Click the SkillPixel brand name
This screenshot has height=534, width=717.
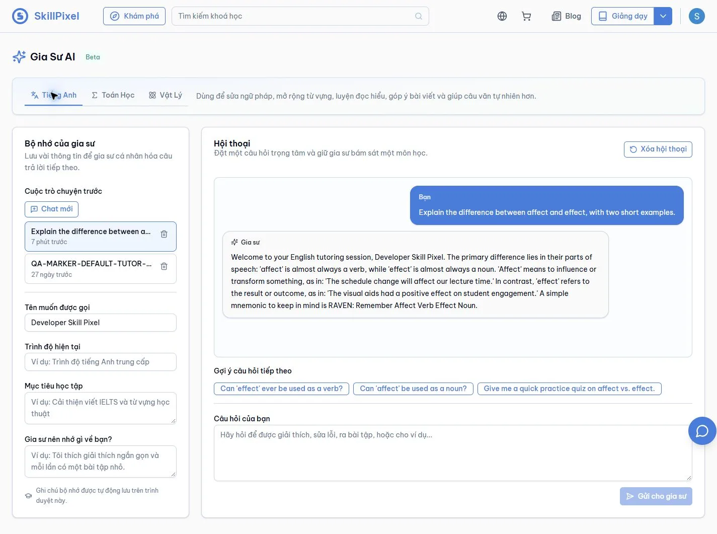tap(57, 16)
